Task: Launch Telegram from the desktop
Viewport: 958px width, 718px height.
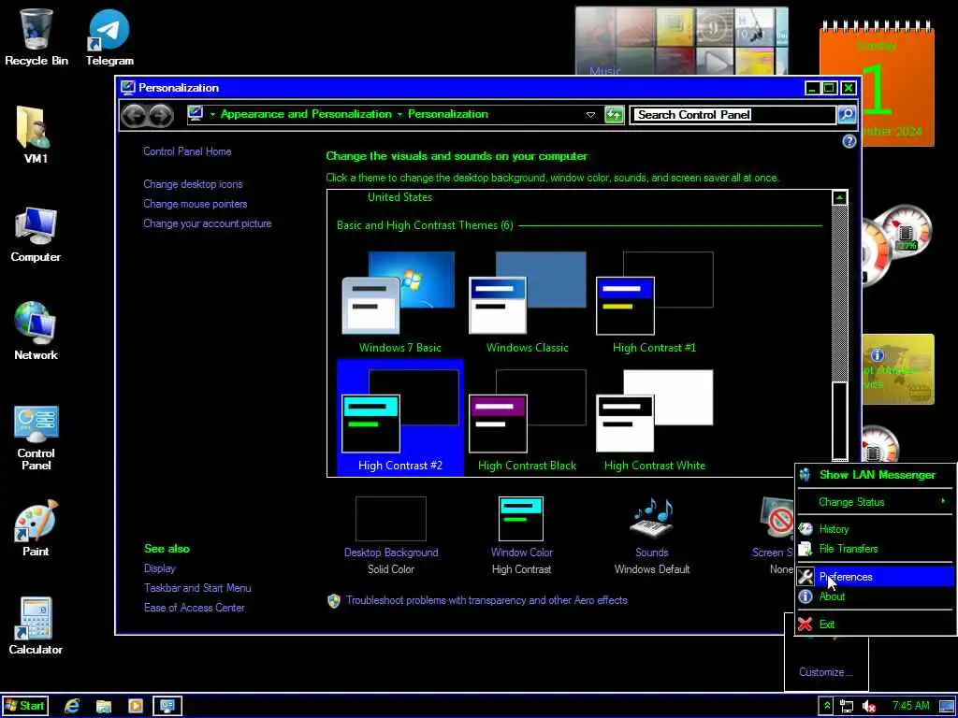Action: [x=109, y=36]
